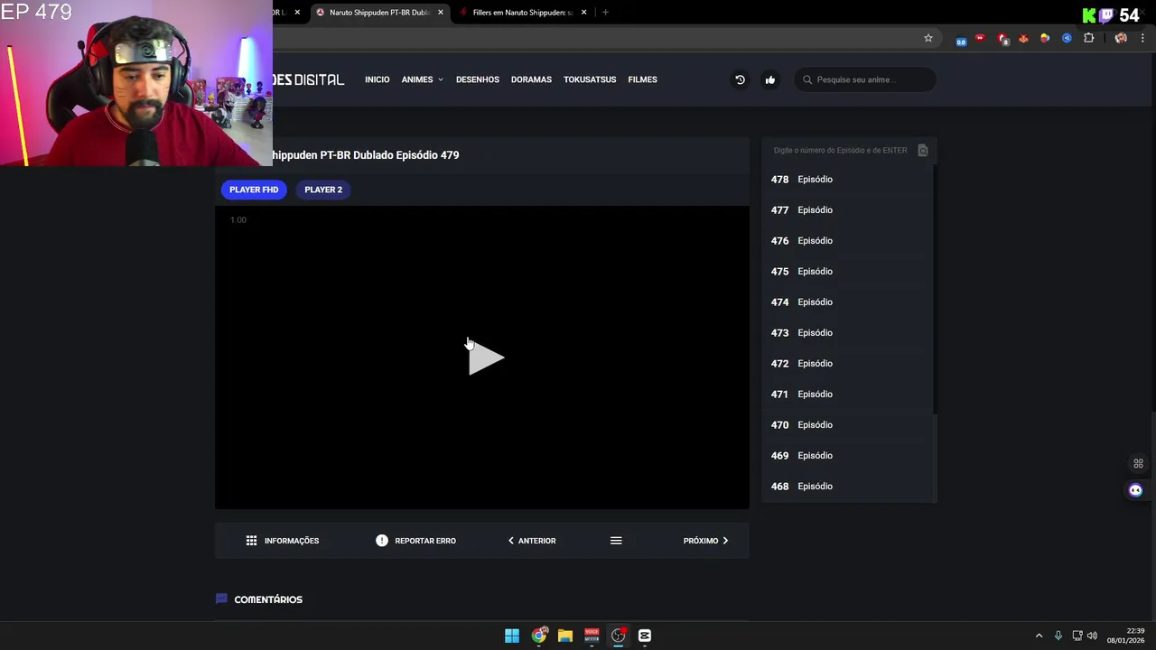Viewport: 1156px width, 650px height.
Task: Click the search magnifier icon
Action: click(806, 79)
